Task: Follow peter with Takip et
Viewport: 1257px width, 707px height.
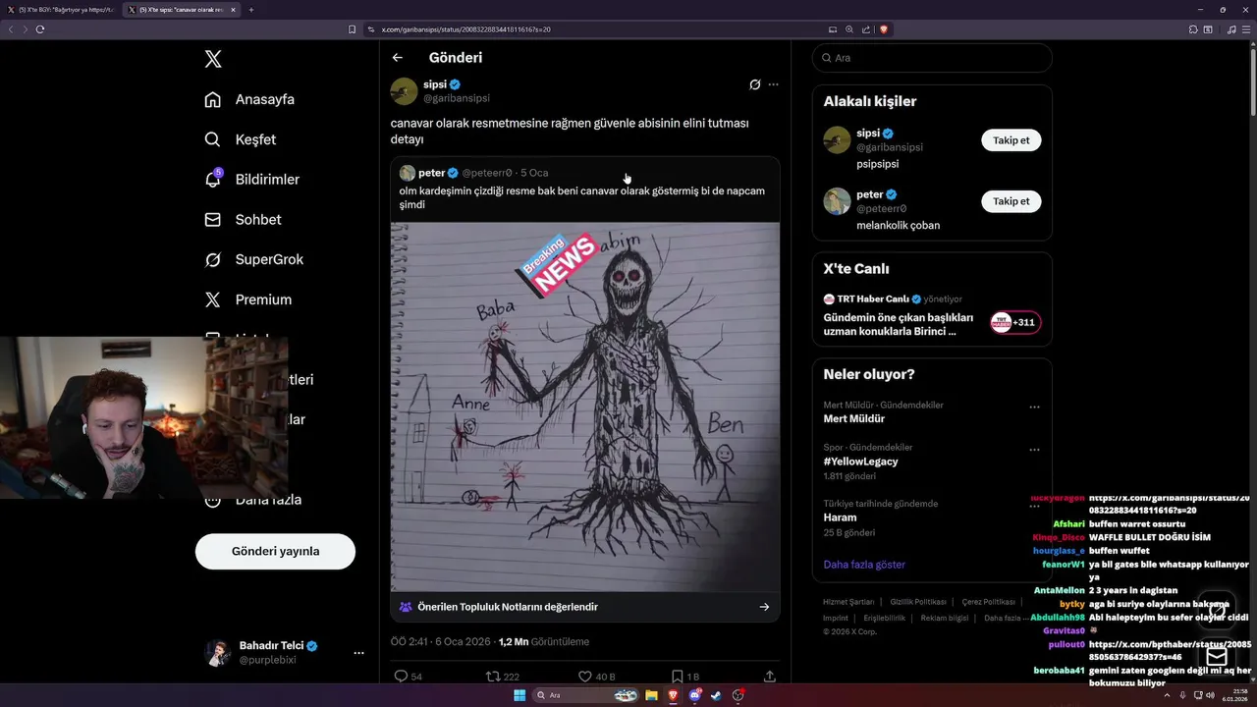Action: [x=1011, y=201]
